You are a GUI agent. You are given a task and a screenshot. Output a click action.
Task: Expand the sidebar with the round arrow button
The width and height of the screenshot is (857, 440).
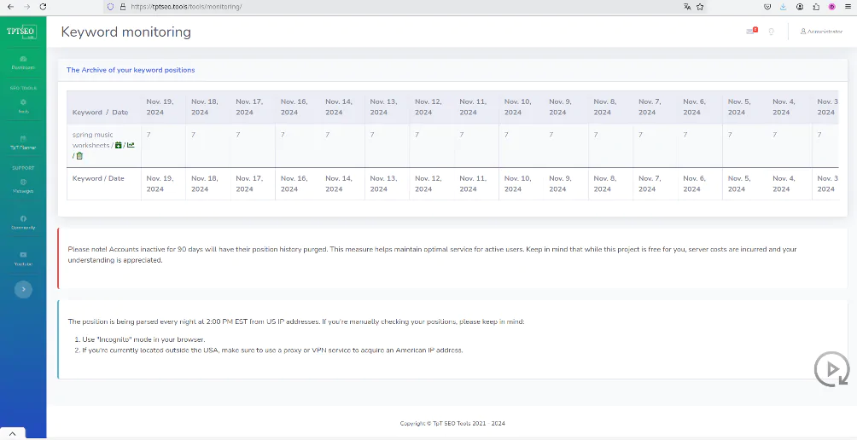point(23,289)
